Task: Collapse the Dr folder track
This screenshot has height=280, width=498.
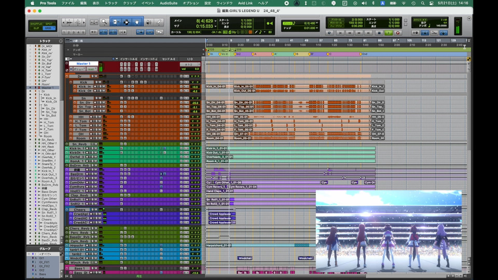Action: click(x=67, y=76)
